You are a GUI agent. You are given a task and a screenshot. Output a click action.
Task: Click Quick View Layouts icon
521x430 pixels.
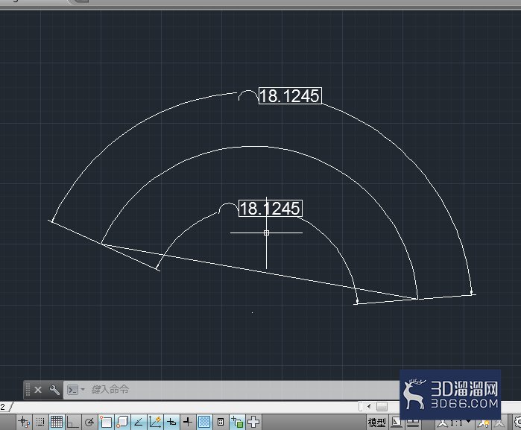point(396,422)
